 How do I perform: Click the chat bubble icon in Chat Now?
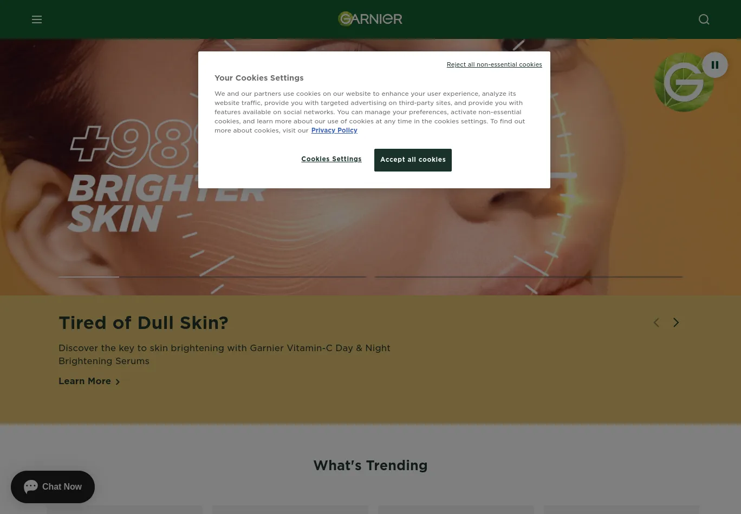pyautogui.click(x=31, y=486)
